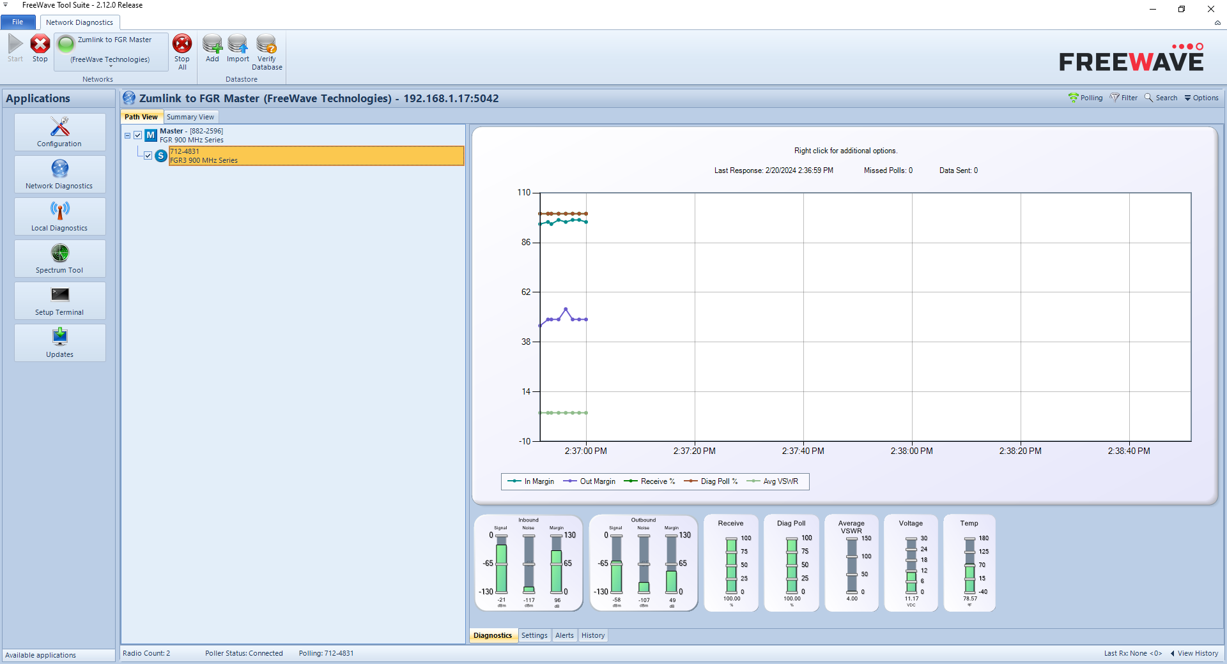Open the Spectrum Tool
Viewport: 1227px width, 664px height.
point(60,259)
